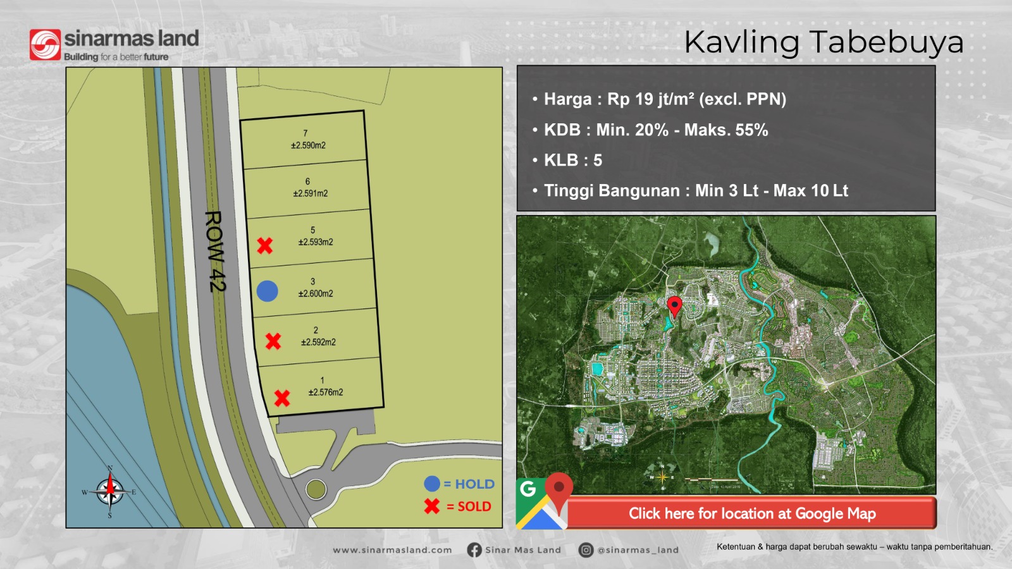Click the roundabout circle on the site plan
The width and height of the screenshot is (1012, 569).
coord(316,489)
